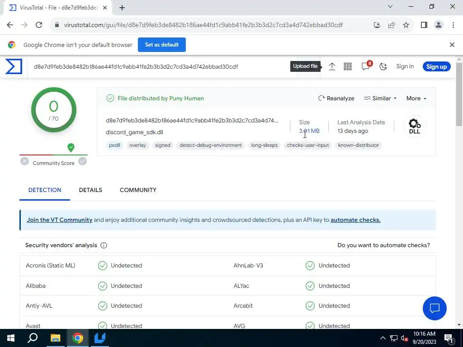Open the automate checks link
Image resolution: width=463 pixels, height=347 pixels.
(355, 220)
